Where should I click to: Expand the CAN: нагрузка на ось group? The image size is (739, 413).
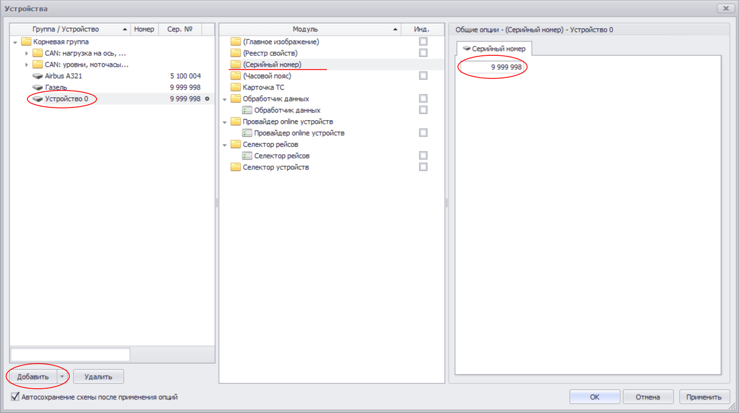27,53
